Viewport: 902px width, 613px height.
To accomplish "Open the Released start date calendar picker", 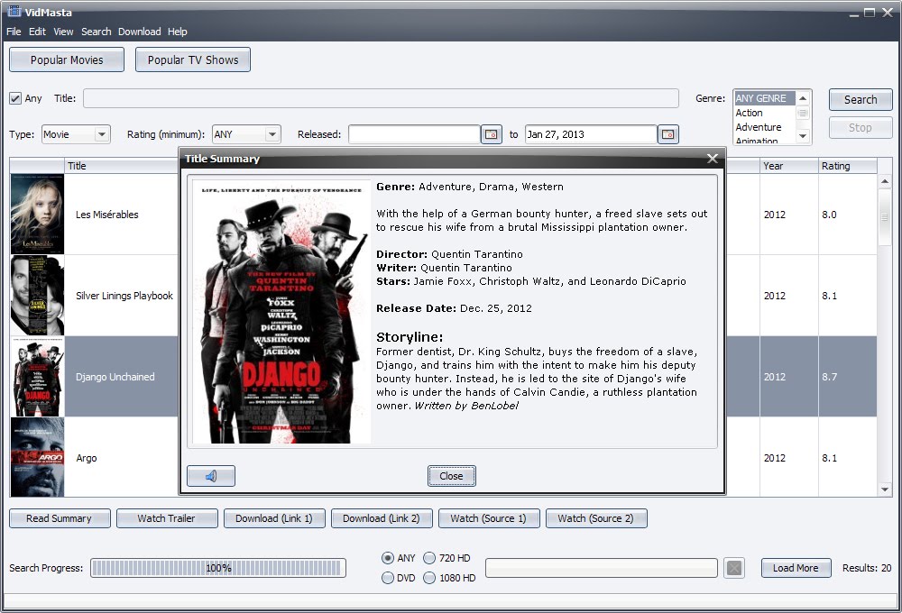I will coord(491,134).
